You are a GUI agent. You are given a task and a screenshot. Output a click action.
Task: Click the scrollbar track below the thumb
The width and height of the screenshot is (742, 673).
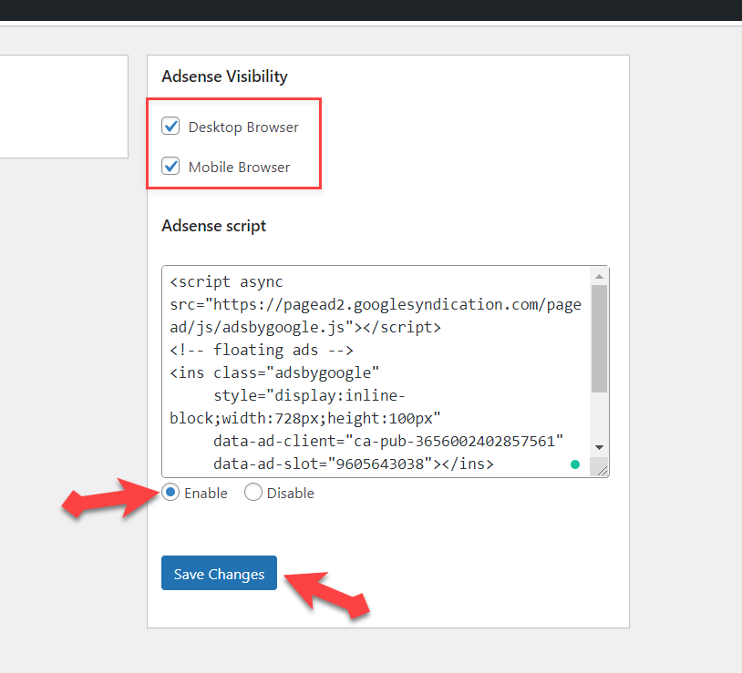[x=599, y=417]
